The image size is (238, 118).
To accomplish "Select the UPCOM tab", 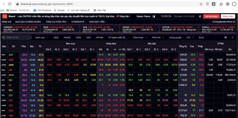I will tap(100, 38).
